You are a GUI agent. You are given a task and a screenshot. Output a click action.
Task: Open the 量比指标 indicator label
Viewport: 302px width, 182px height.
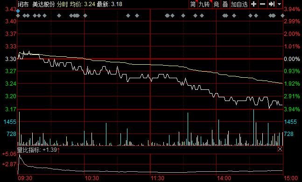click(29, 150)
